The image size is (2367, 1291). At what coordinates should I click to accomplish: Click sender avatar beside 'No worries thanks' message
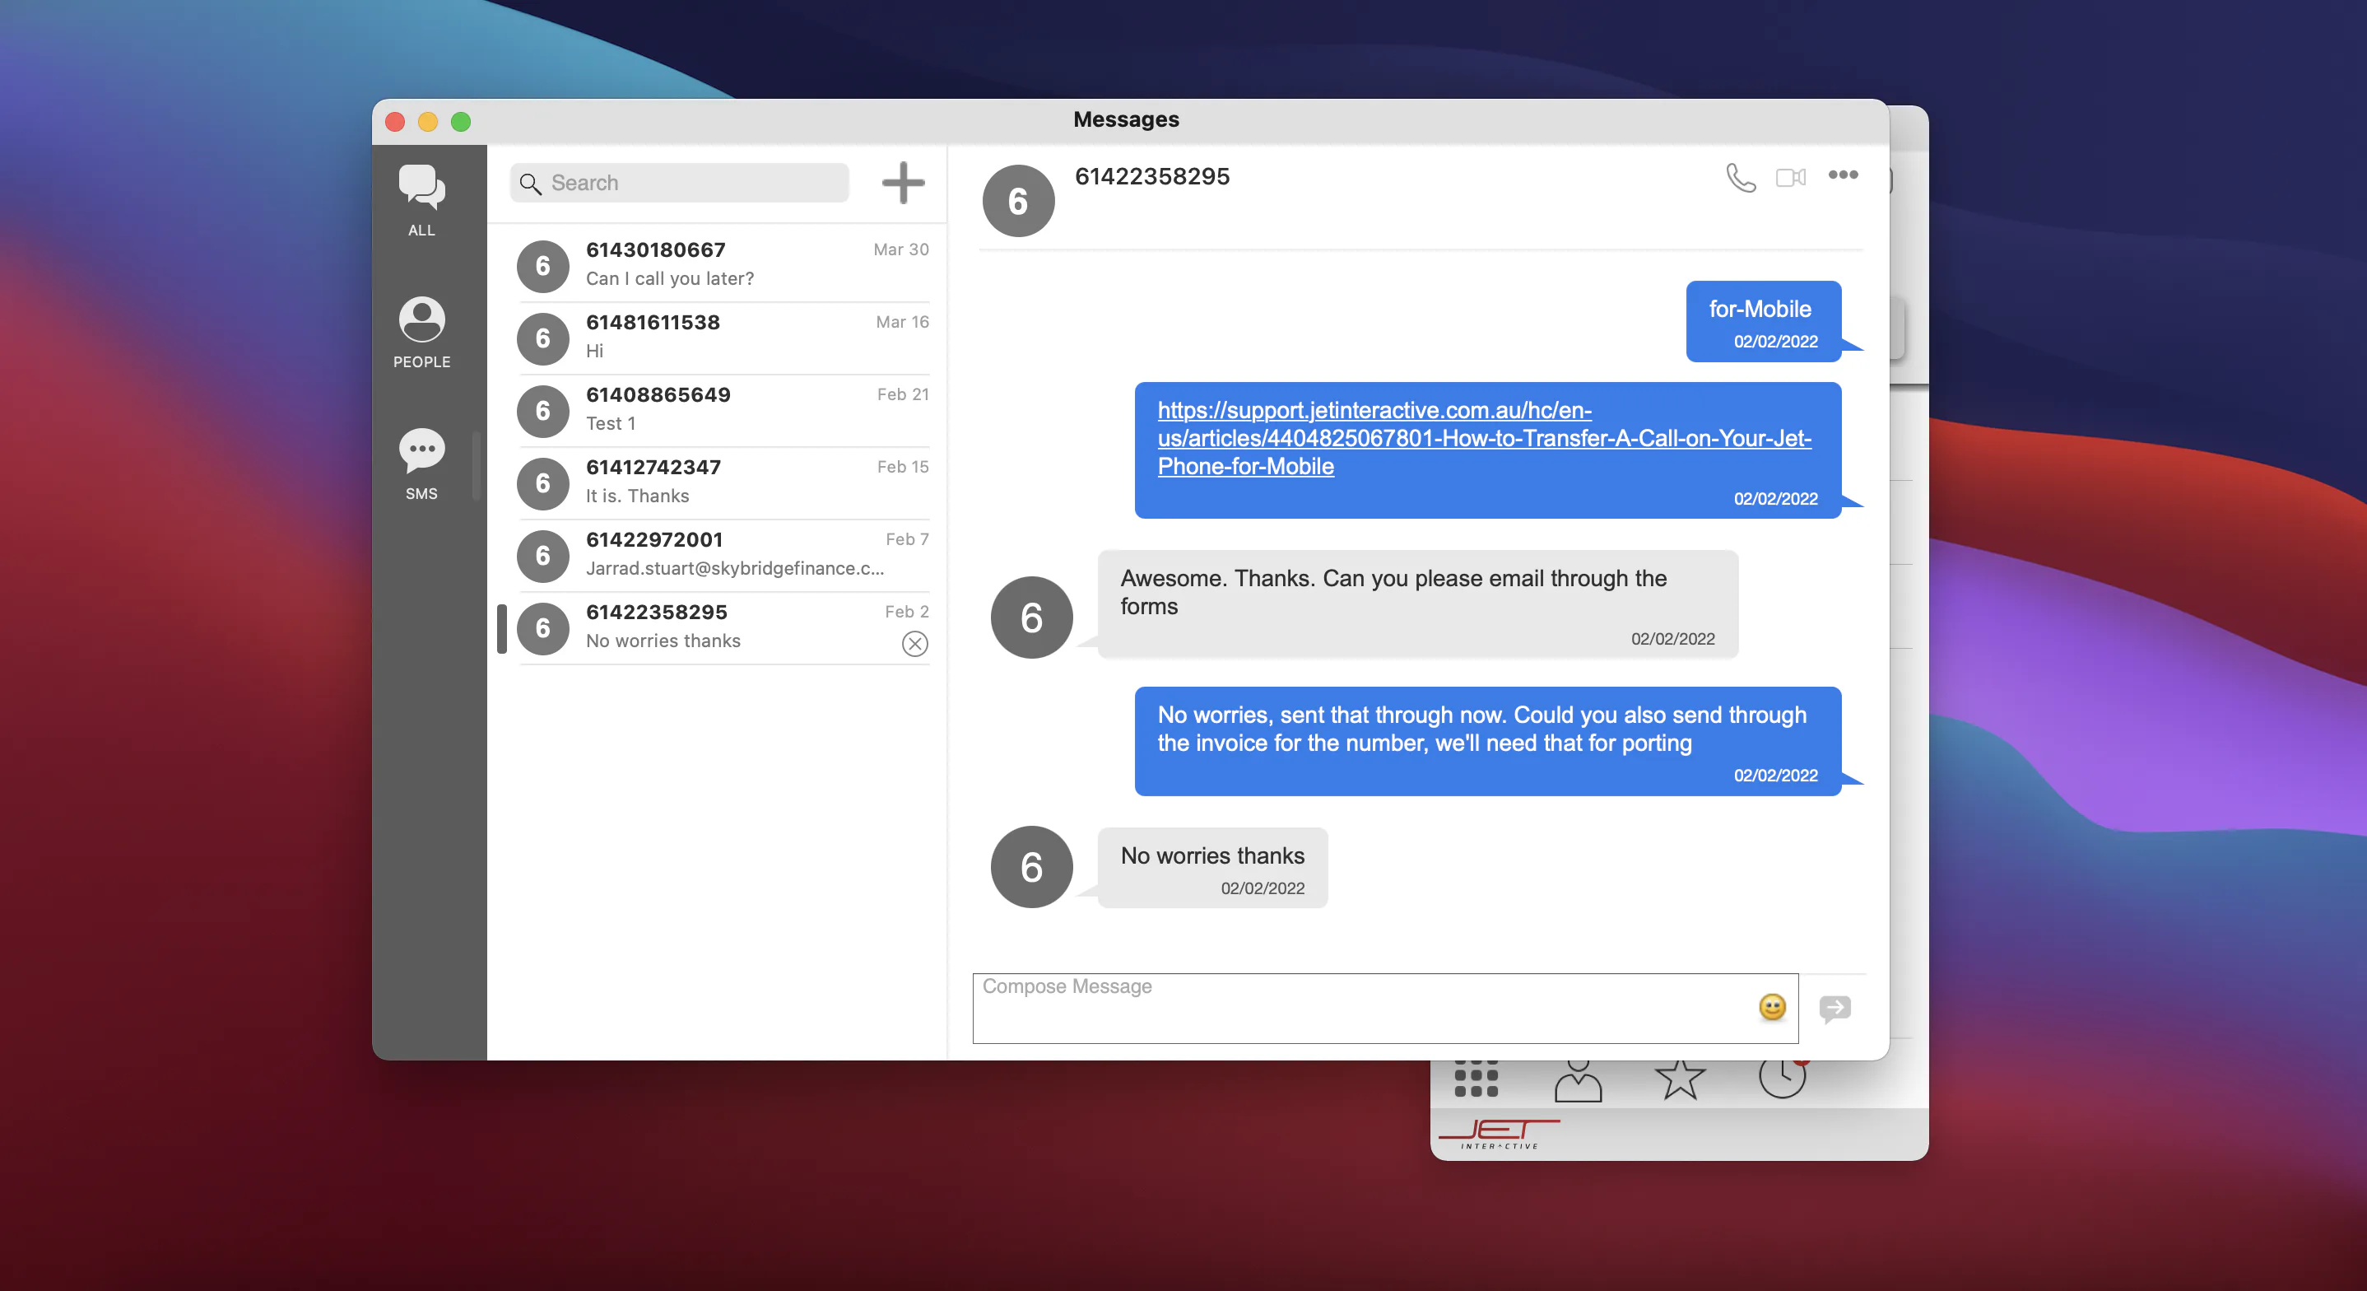coord(1031,867)
